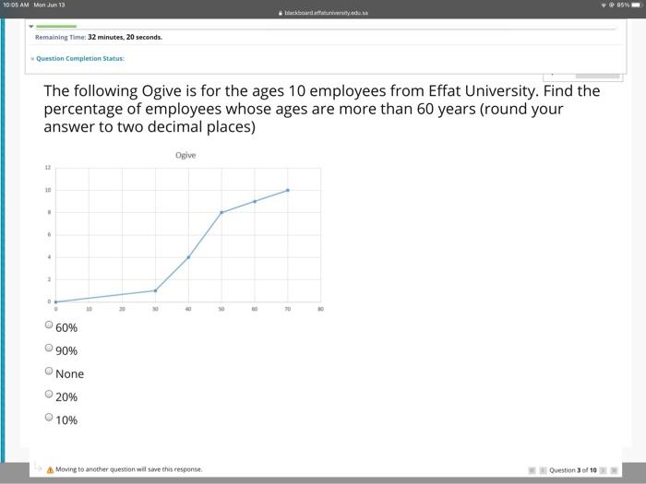Image resolution: width=646 pixels, height=484 pixels.
Task: Jump to the last question
Action: [x=614, y=470]
